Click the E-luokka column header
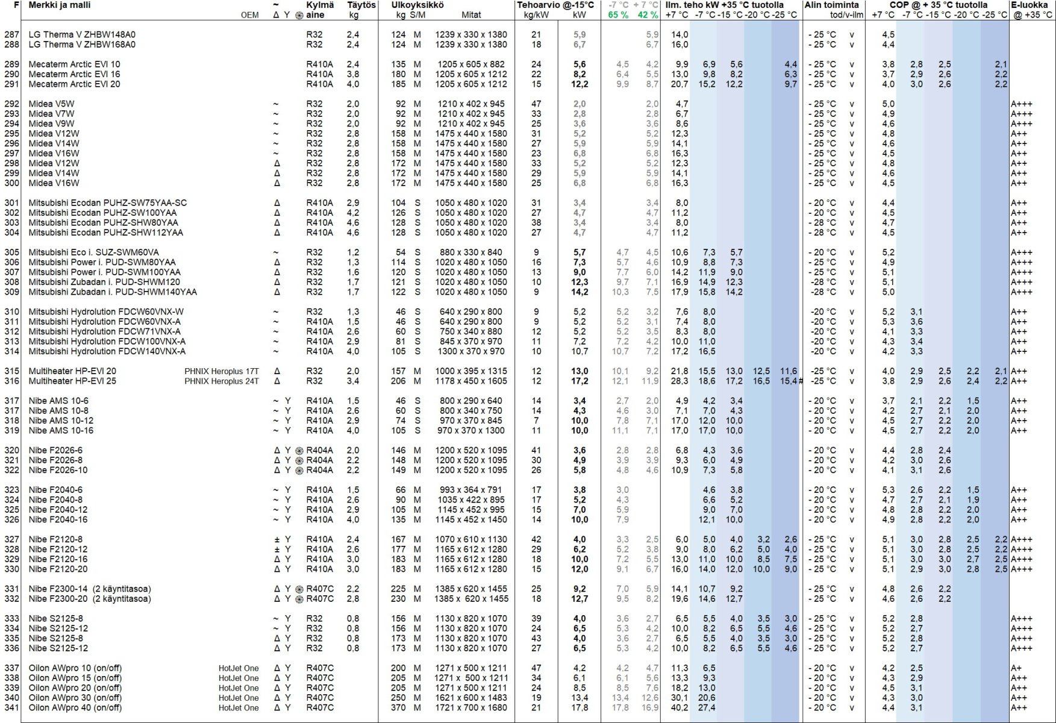Image resolution: width=1056 pixels, height=723 pixels. [x=1029, y=5]
